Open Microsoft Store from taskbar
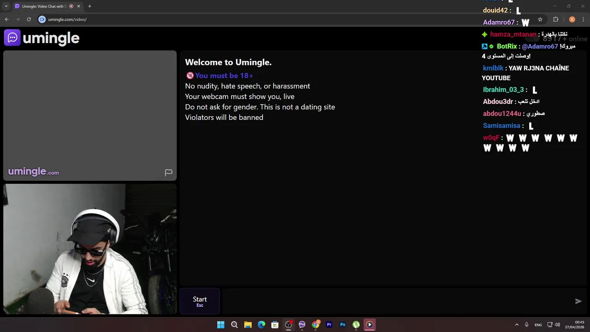This screenshot has height=332, width=590. 275,325
